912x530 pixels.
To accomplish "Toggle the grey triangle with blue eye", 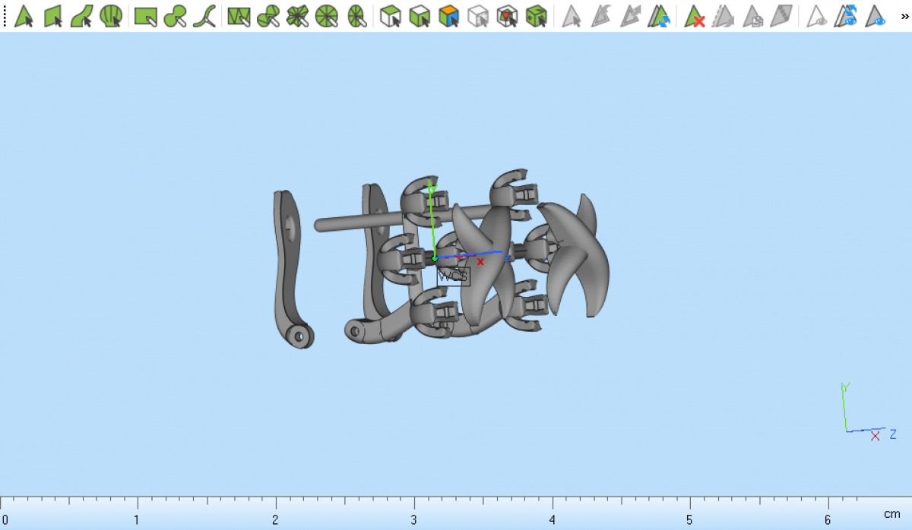I will [876, 16].
